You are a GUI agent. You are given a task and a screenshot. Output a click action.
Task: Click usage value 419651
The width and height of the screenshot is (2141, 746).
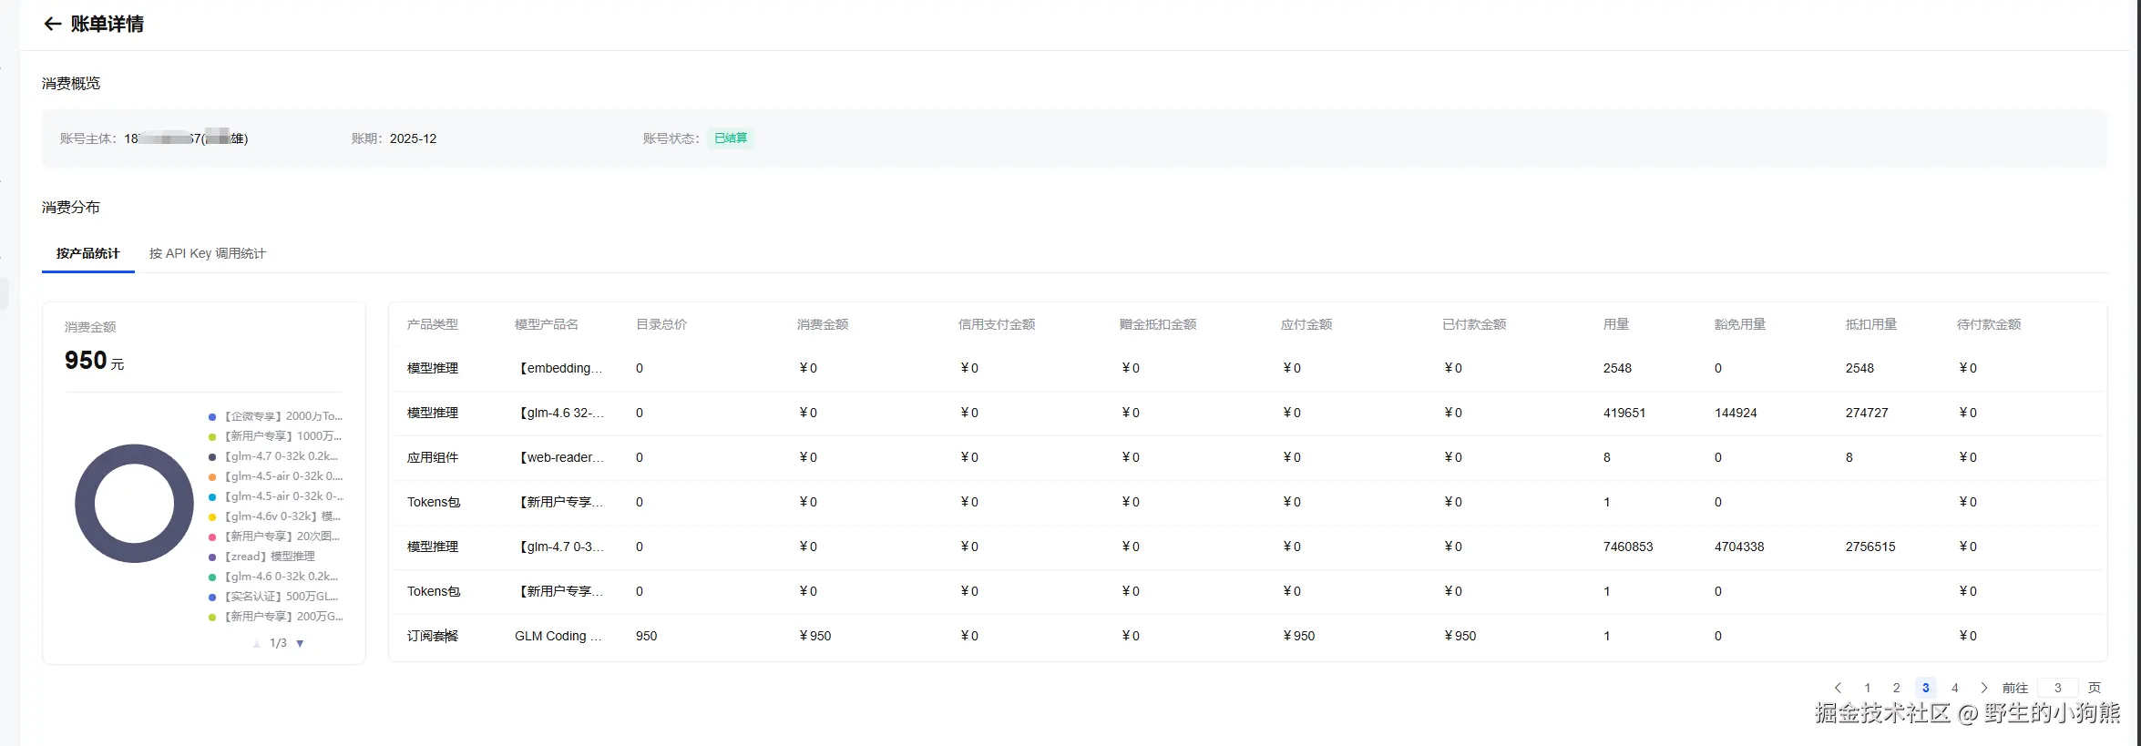click(x=1624, y=413)
